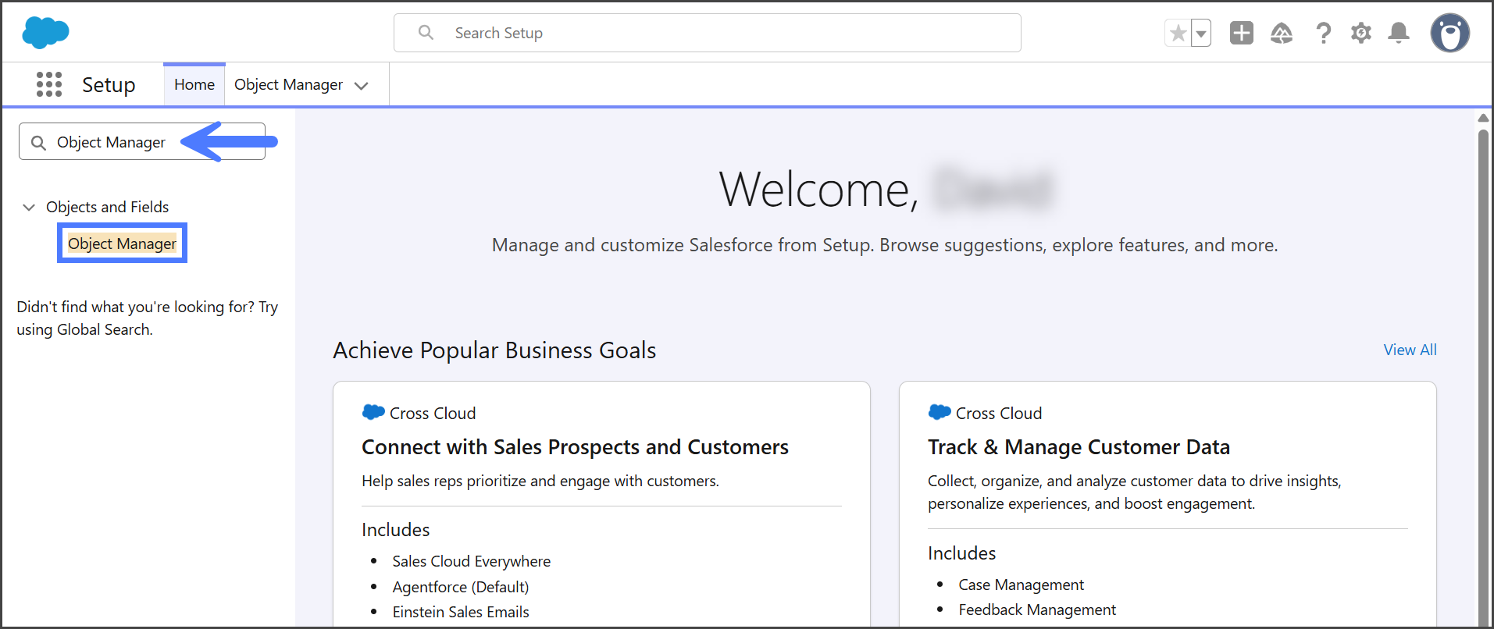
Task: Open the user profile avatar
Action: (1449, 33)
